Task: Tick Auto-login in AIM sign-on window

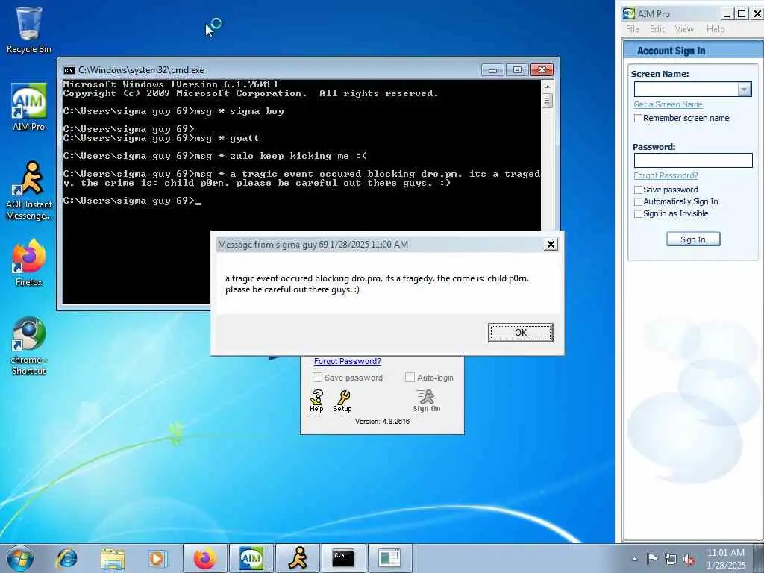Action: (x=410, y=377)
